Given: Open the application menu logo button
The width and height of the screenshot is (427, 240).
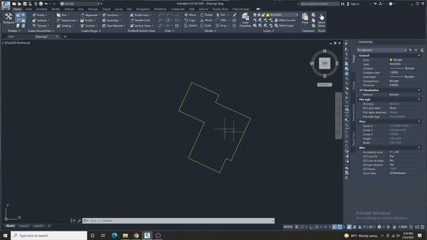Looking at the screenshot, I should 6,5.
